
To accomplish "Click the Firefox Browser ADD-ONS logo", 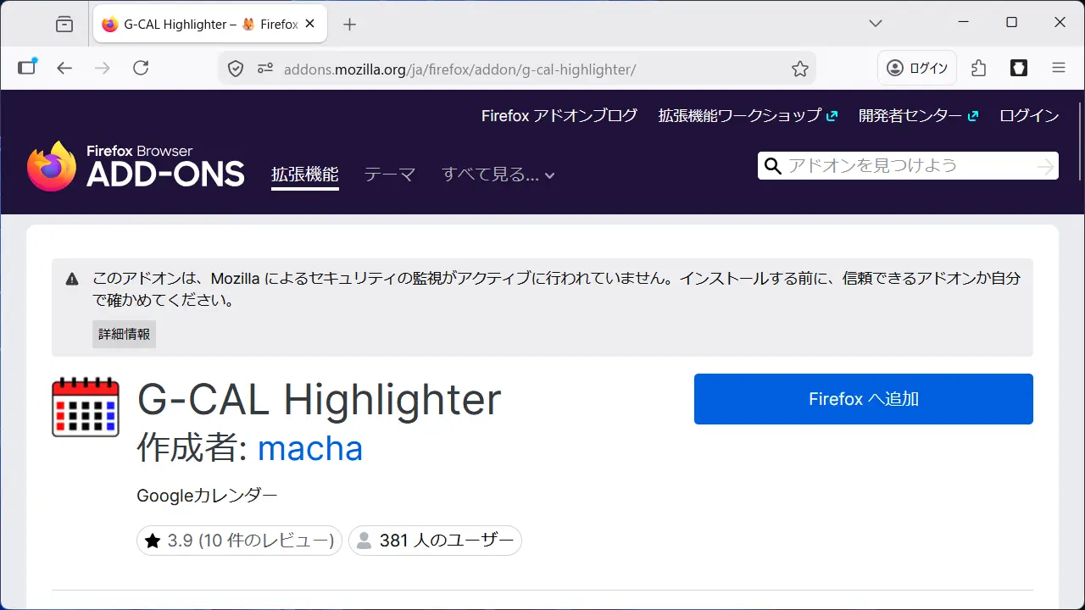I will [136, 166].
